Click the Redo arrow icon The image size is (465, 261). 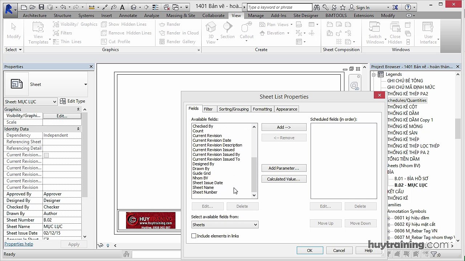76,7
